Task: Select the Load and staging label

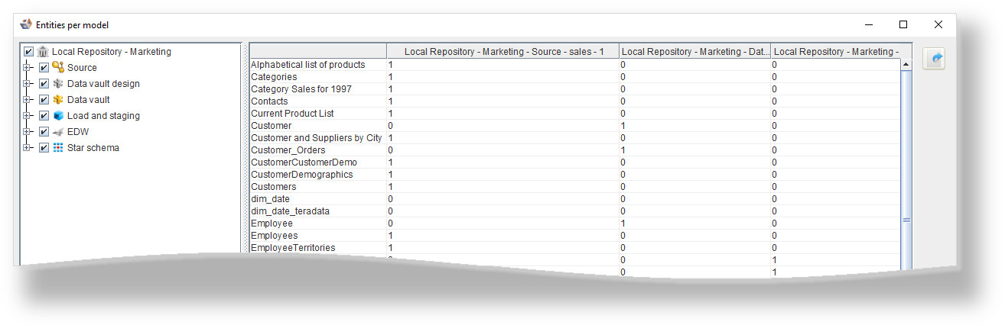Action: coord(103,116)
